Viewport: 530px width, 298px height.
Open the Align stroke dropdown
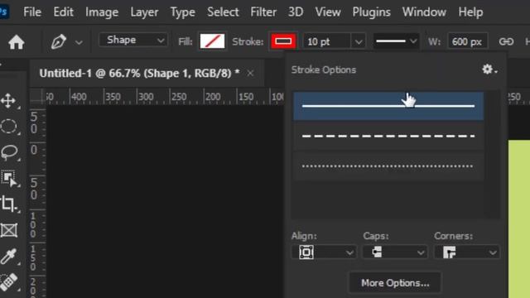tap(324, 252)
